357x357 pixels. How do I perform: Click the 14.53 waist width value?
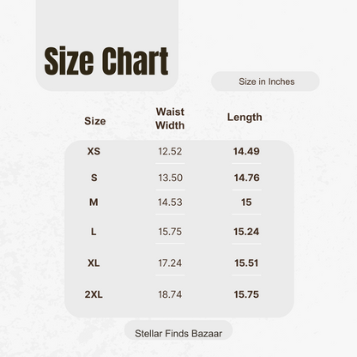[x=170, y=203]
